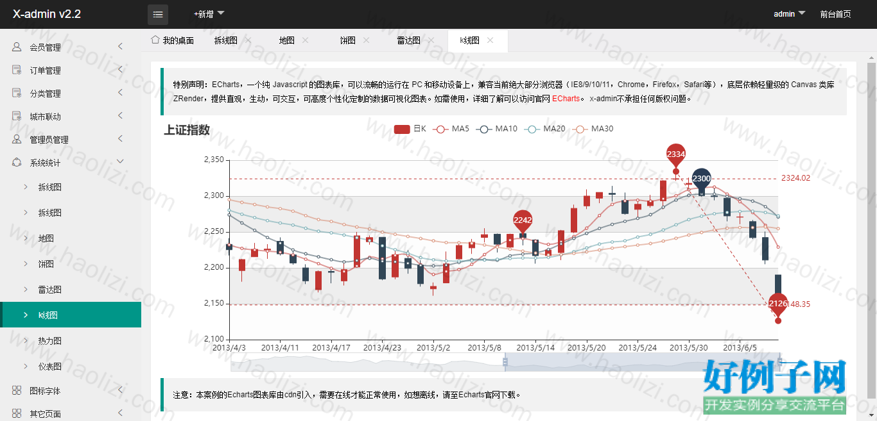Click the 2013/5/20 x-axis label
This screenshot has width=877, height=421.
click(587, 348)
